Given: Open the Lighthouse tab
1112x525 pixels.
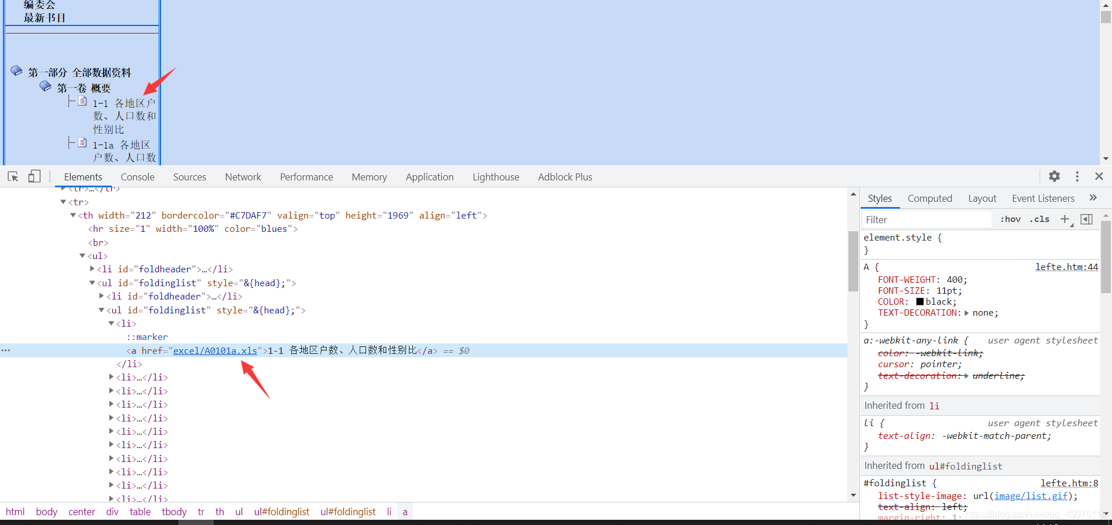Looking at the screenshot, I should (x=496, y=177).
